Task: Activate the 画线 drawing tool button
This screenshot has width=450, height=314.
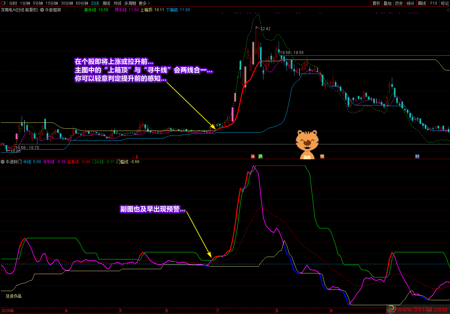Action: click(422, 3)
